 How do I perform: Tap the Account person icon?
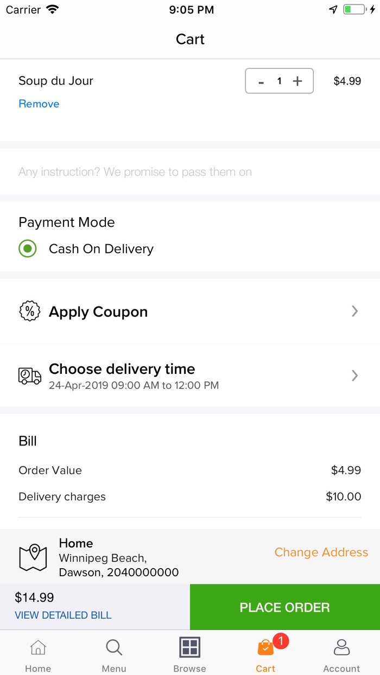pyautogui.click(x=341, y=647)
